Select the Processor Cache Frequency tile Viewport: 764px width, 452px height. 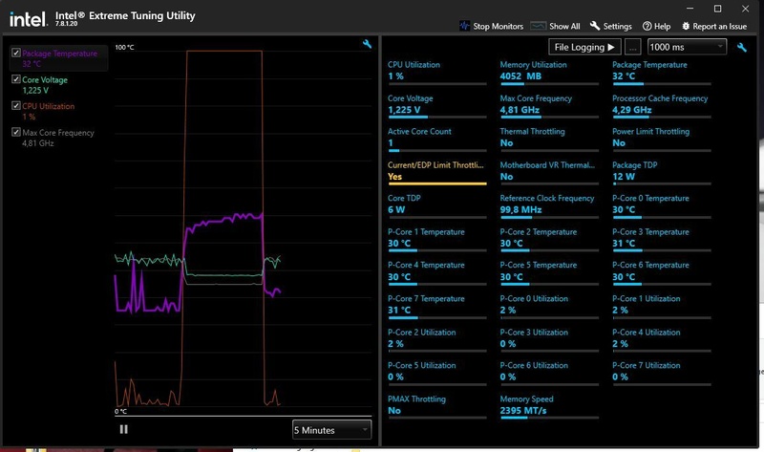pos(661,106)
